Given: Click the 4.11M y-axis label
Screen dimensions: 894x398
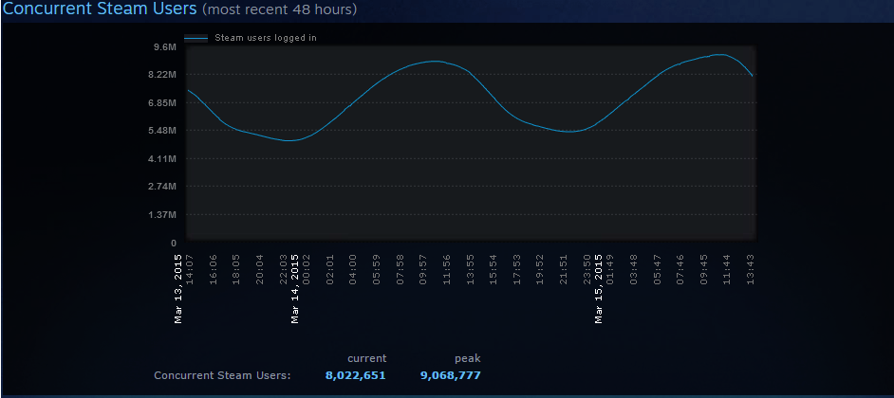Looking at the screenshot, I should click(x=163, y=158).
